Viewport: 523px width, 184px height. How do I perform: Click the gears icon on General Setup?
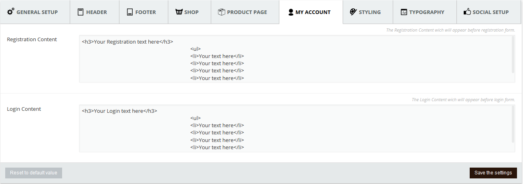tap(11, 12)
